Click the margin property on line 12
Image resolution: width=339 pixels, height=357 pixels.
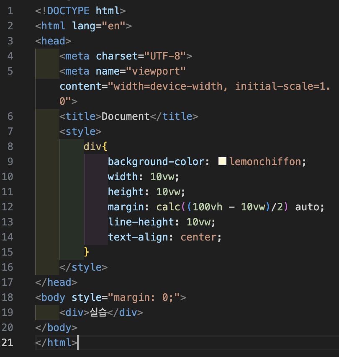[x=126, y=207]
